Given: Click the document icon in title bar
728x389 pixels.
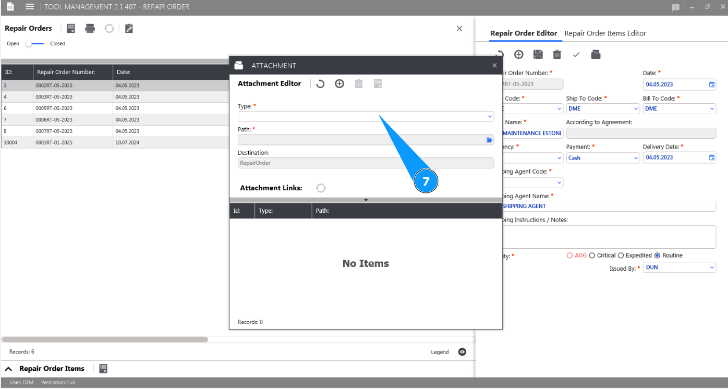Looking at the screenshot, I should tap(10, 7).
